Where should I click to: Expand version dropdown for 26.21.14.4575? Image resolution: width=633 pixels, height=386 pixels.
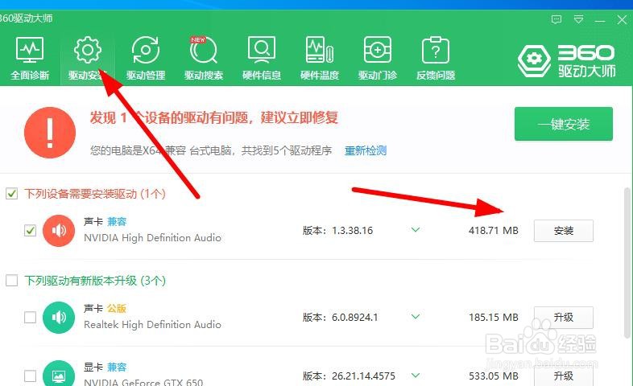point(416,376)
